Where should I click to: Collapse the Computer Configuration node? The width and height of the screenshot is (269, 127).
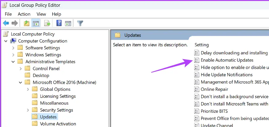click(6, 41)
